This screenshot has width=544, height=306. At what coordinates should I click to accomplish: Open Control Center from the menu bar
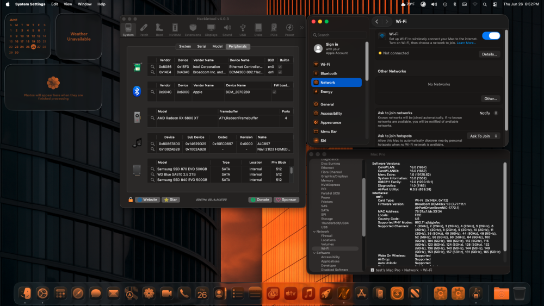click(495, 4)
